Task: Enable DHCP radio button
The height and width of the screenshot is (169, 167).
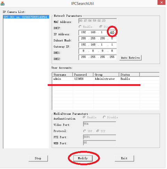Action: [x=80, y=27]
